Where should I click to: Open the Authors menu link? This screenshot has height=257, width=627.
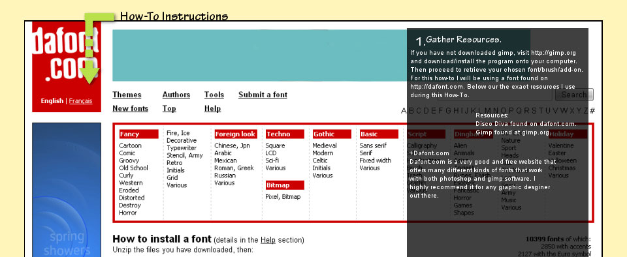pos(176,95)
